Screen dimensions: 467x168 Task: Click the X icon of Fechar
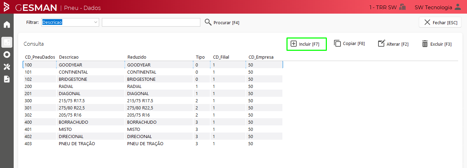pos(427,22)
